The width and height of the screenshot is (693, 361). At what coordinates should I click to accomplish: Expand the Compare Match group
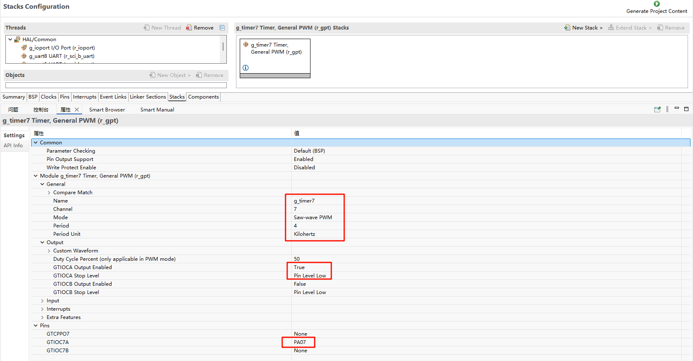click(49, 193)
